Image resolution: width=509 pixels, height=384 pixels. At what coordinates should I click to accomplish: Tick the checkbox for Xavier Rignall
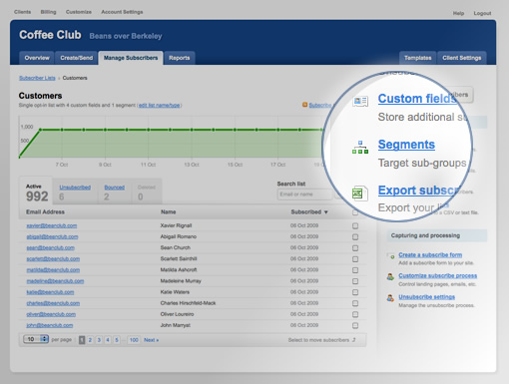tap(355, 225)
